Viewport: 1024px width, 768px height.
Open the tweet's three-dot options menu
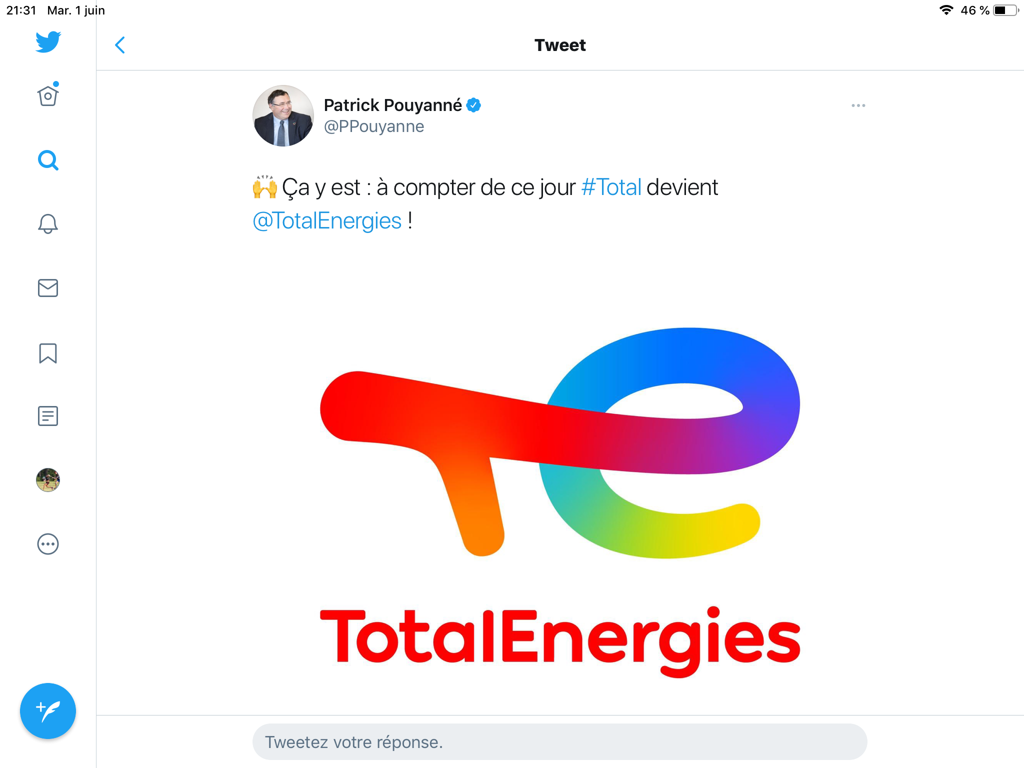tap(858, 105)
